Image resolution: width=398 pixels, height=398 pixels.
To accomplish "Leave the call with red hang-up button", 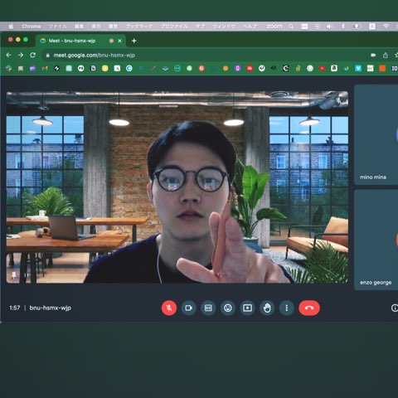I will point(309,308).
